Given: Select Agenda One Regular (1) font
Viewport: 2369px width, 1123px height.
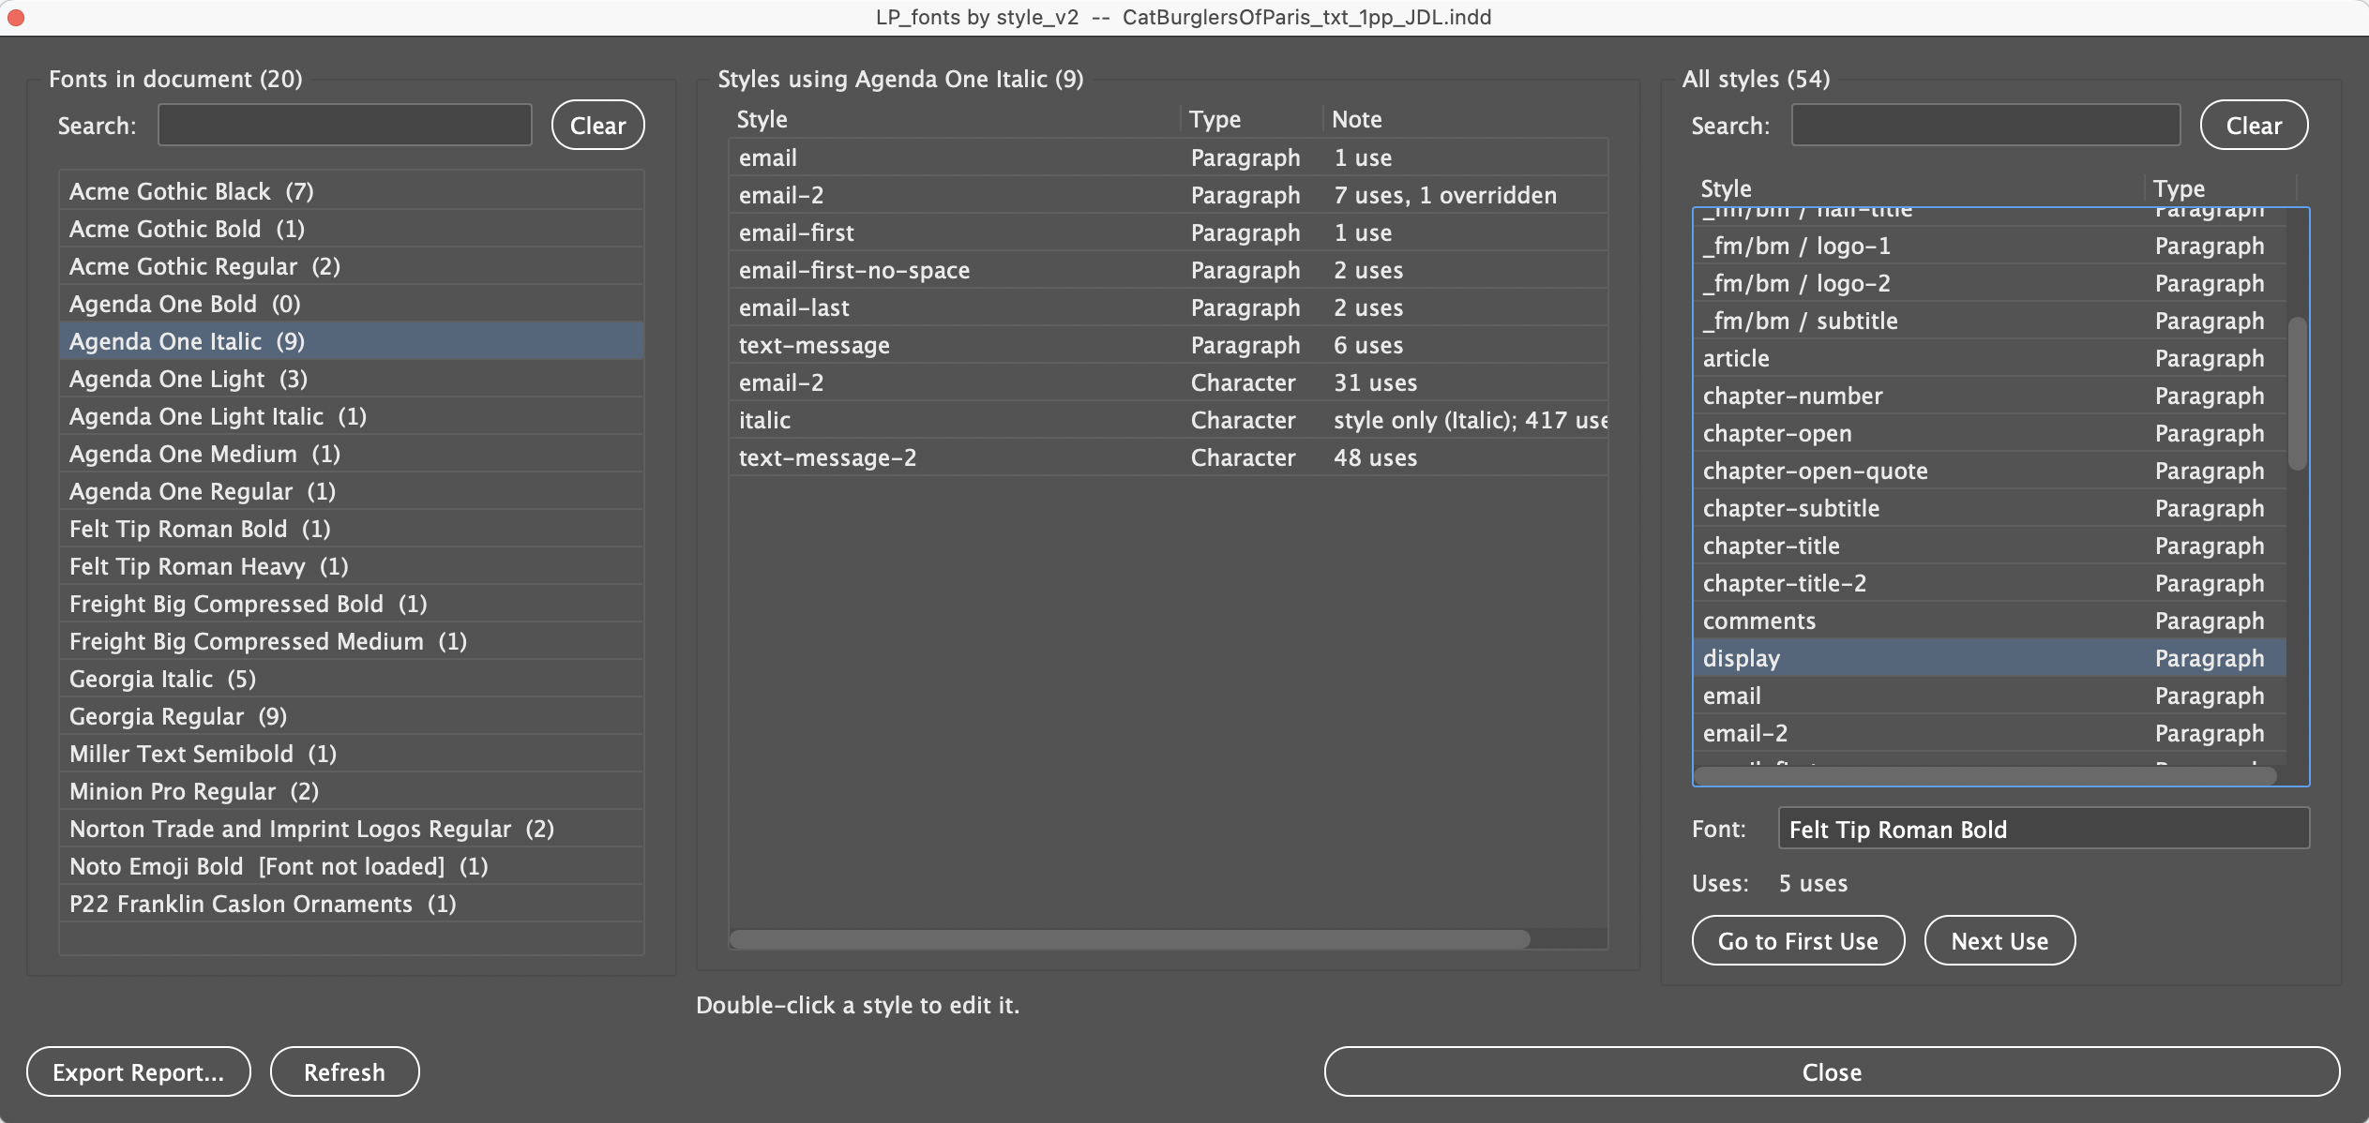Looking at the screenshot, I should coord(352,491).
